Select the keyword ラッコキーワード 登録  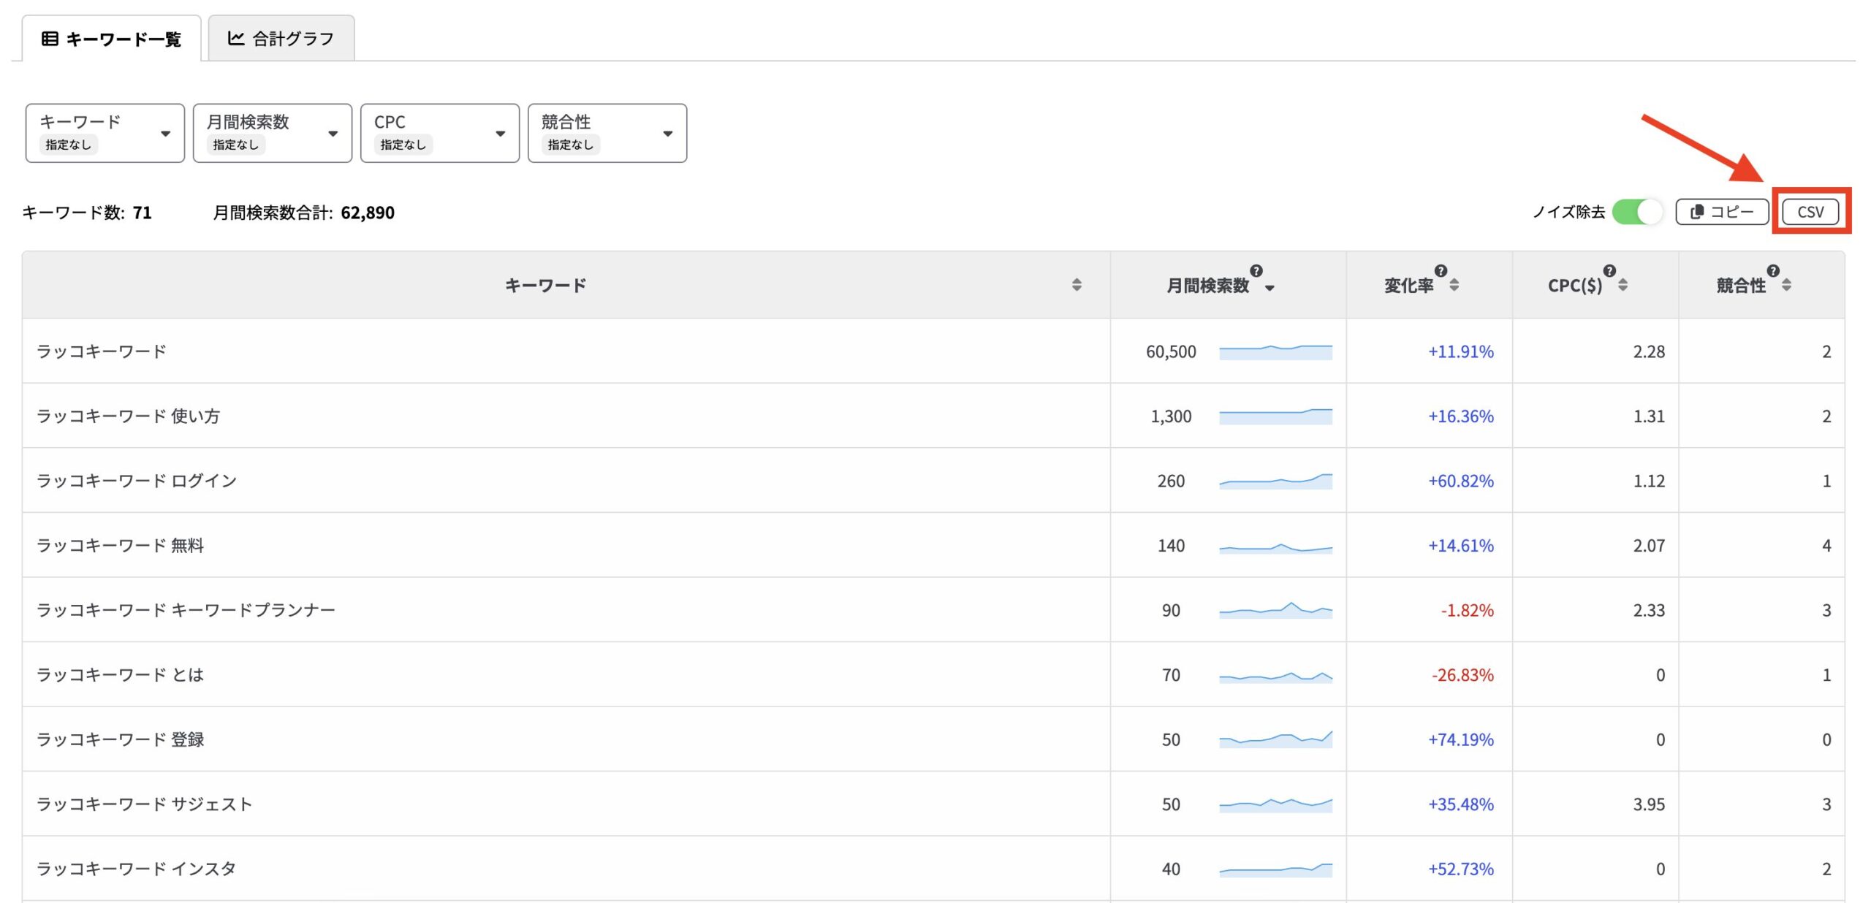pos(120,739)
